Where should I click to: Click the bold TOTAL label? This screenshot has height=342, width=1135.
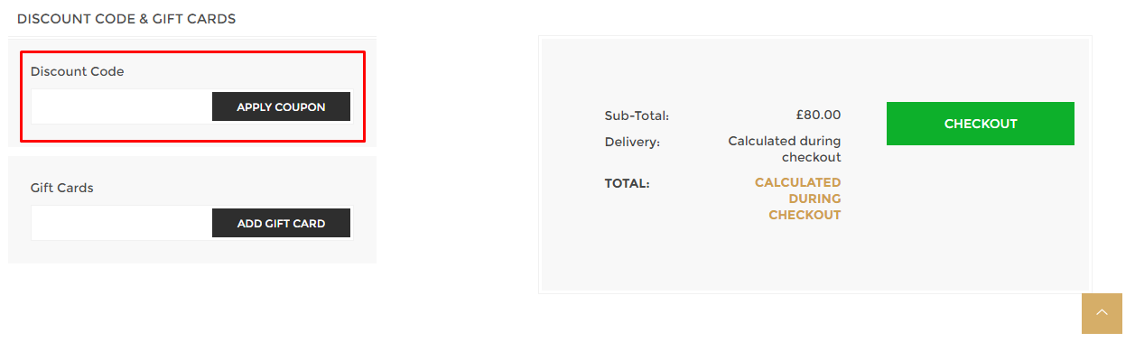click(x=627, y=183)
